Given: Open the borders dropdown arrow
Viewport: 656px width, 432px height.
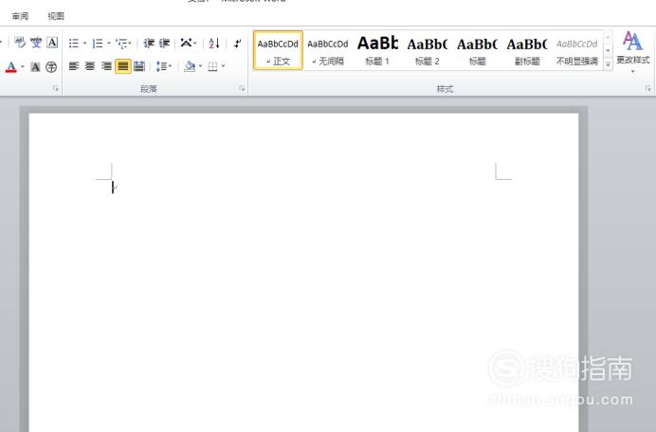Looking at the screenshot, I should [224, 66].
